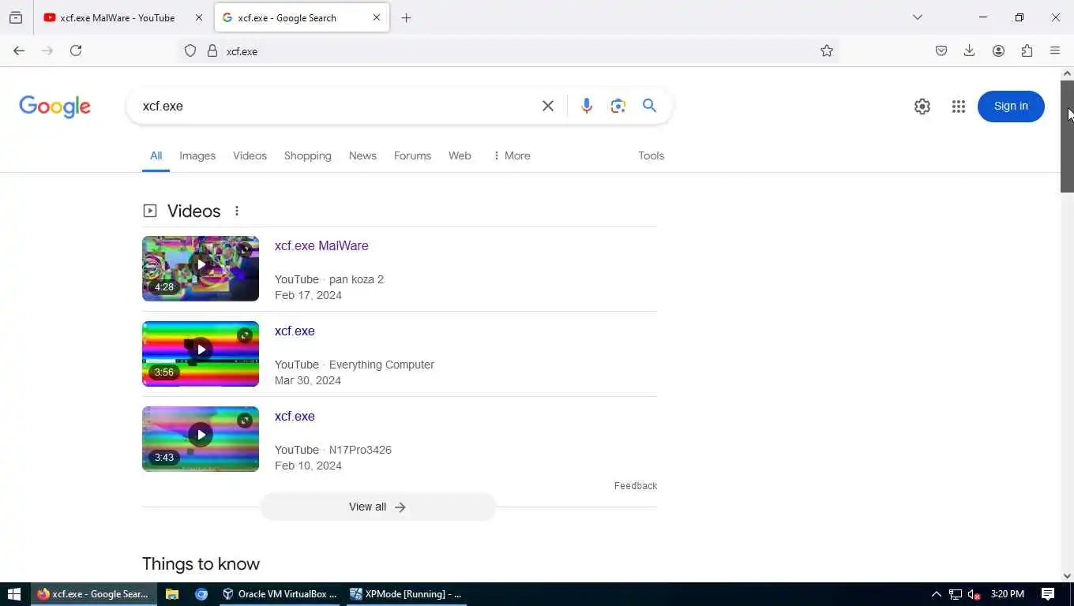Open the network tray icon
Screen dimensions: 1074x606
tap(956, 594)
